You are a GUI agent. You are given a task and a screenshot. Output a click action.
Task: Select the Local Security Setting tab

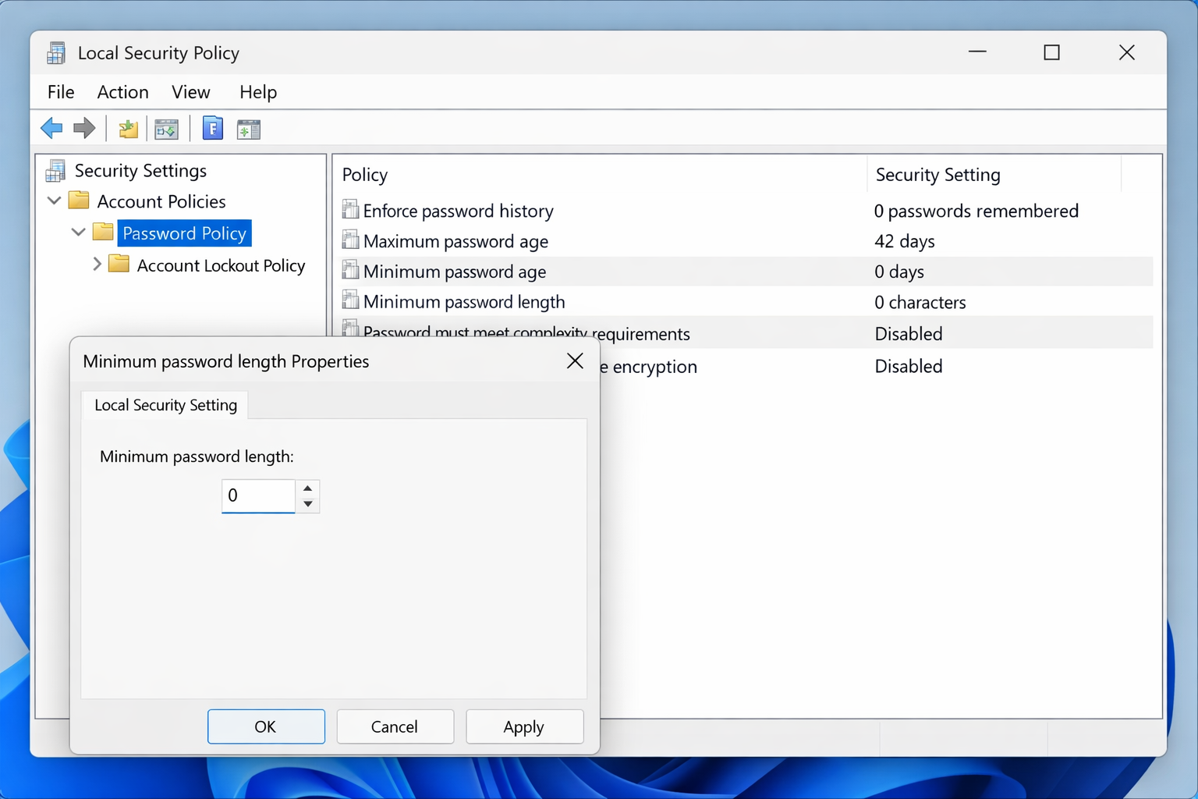(165, 405)
